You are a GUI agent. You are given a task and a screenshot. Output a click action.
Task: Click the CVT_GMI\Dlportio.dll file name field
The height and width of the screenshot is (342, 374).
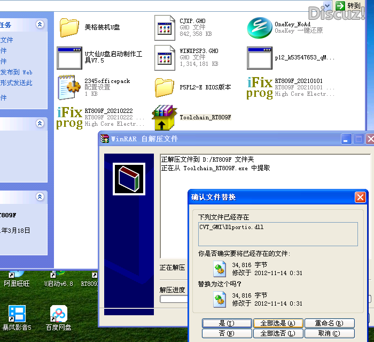point(278,234)
